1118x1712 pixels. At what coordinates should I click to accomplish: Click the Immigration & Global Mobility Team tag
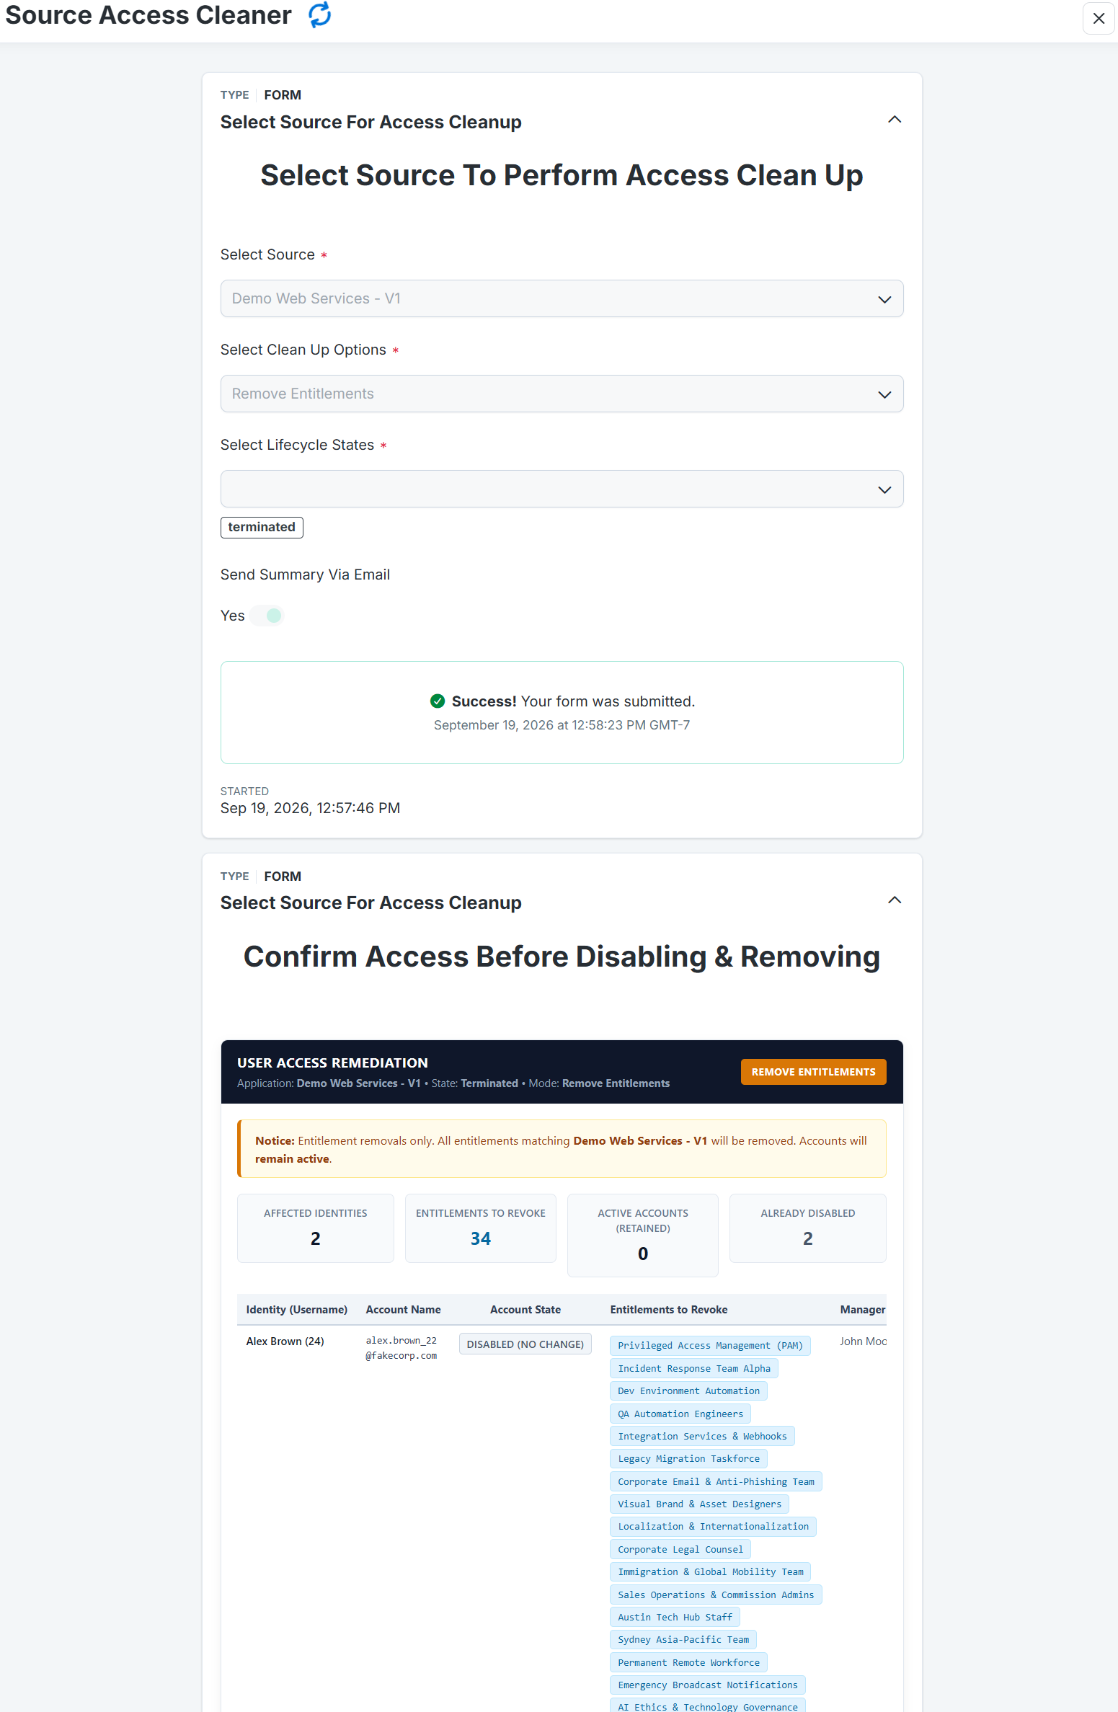click(710, 1571)
